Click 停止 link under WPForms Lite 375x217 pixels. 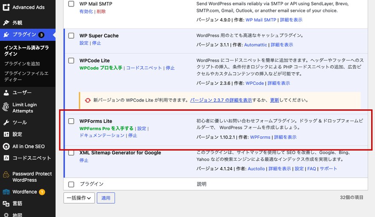[x=133, y=135]
